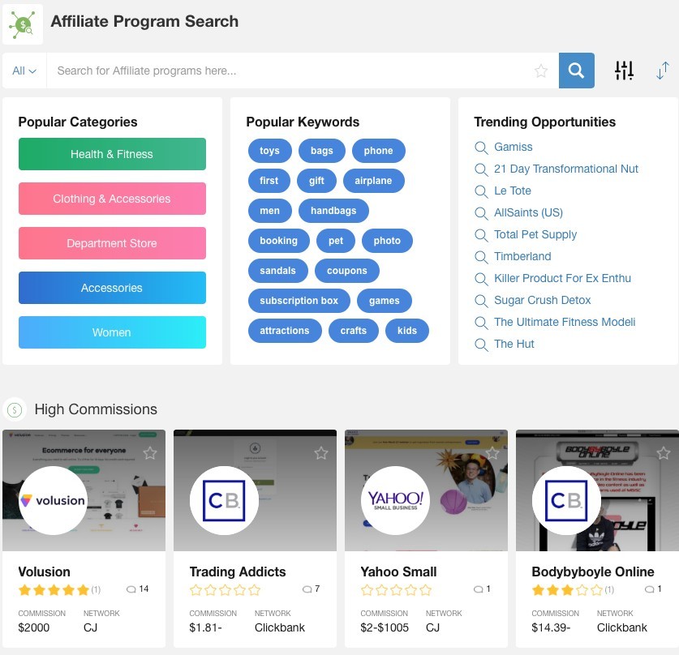Click the search bar favorite star
679x655 pixels.
[541, 71]
